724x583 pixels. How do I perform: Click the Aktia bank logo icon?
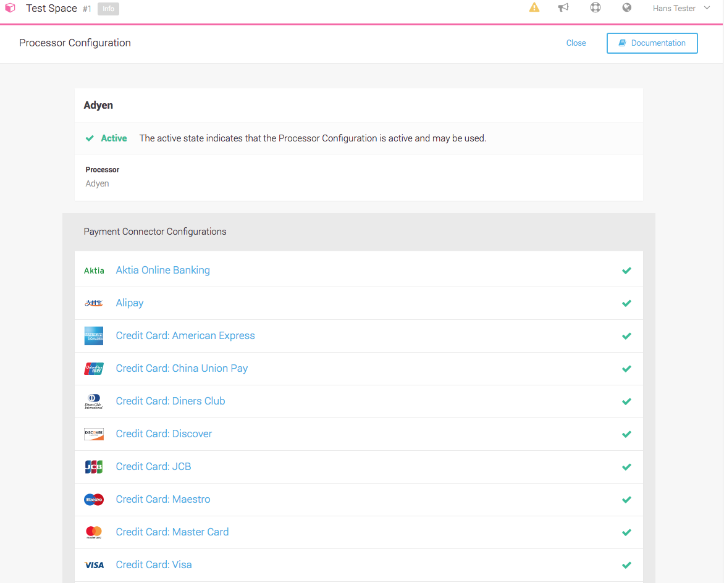pos(94,270)
